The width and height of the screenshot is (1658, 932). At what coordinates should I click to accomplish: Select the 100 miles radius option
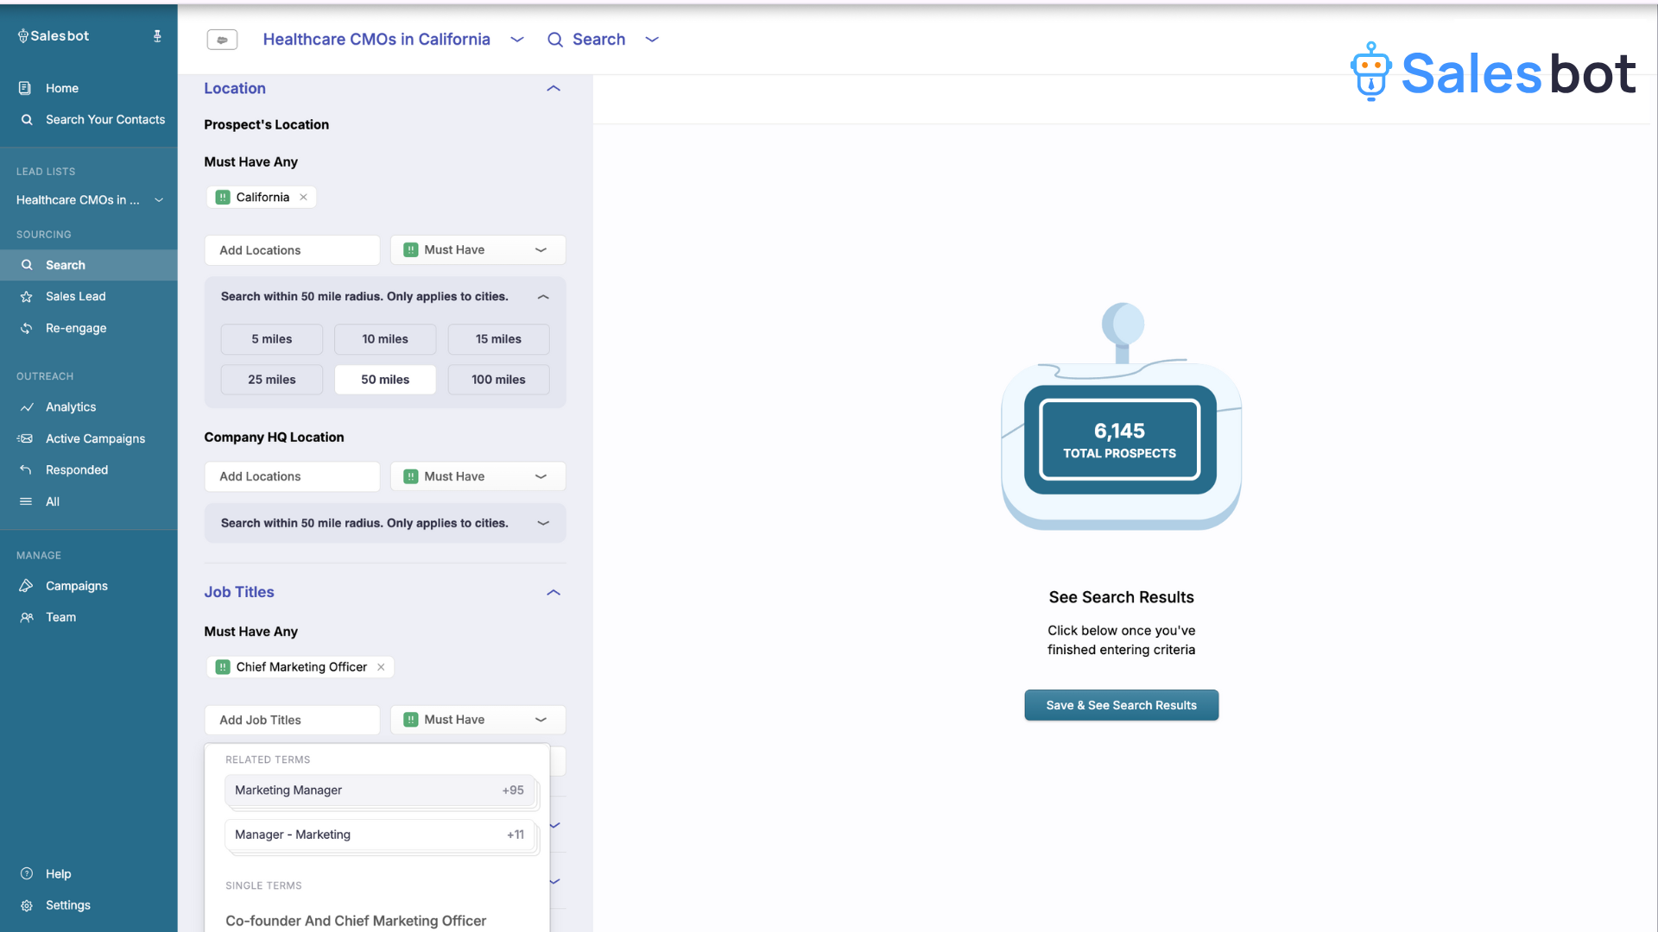(x=498, y=380)
